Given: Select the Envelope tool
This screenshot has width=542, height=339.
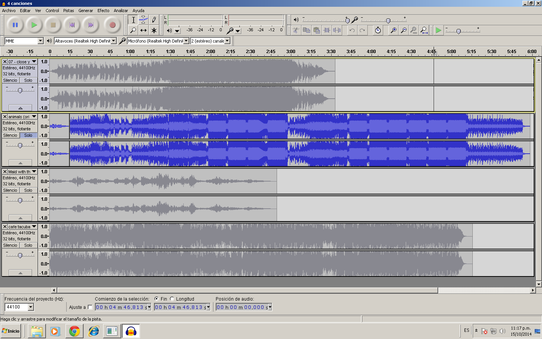Looking at the screenshot, I should tap(143, 20).
